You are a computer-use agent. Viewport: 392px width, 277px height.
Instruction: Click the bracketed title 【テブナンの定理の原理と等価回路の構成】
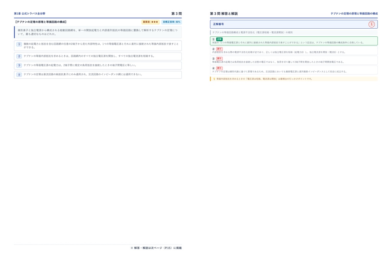[41, 22]
